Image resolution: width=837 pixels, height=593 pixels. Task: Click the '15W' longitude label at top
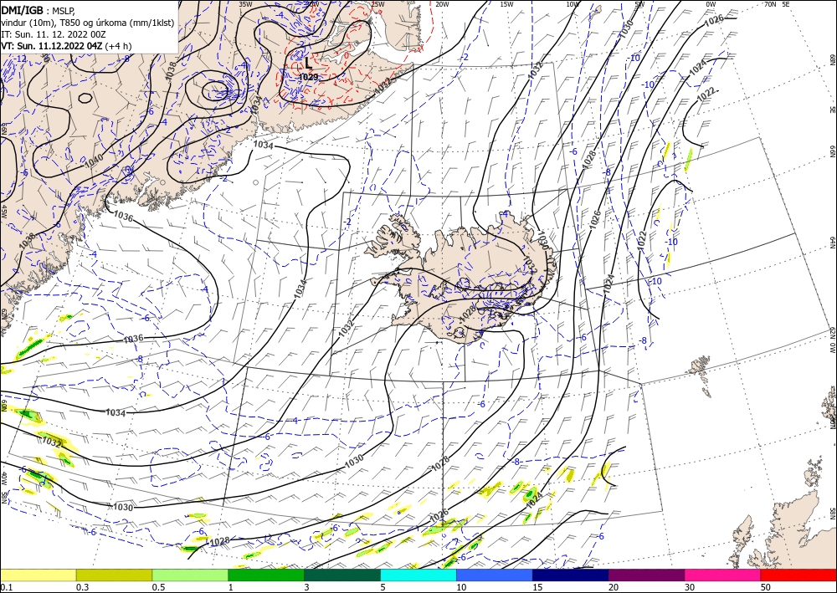506,4
